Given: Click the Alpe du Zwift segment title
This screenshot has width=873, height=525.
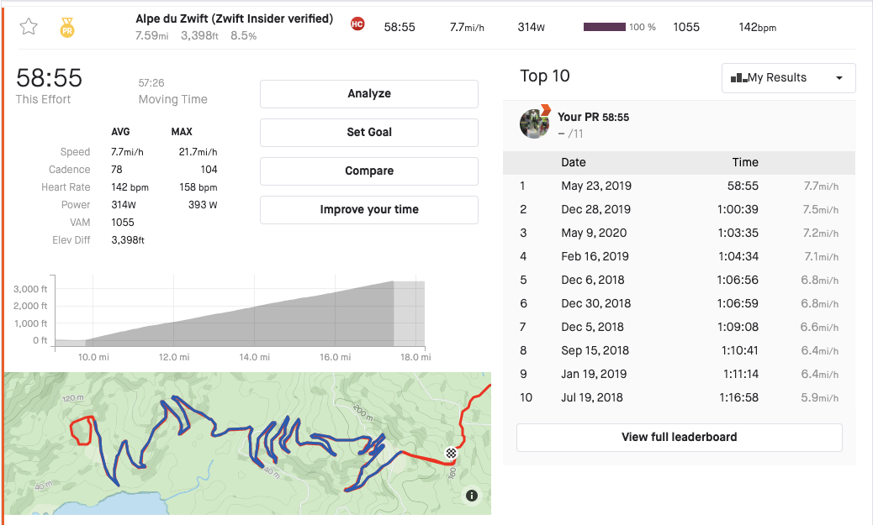Looking at the screenshot, I should 234,18.
